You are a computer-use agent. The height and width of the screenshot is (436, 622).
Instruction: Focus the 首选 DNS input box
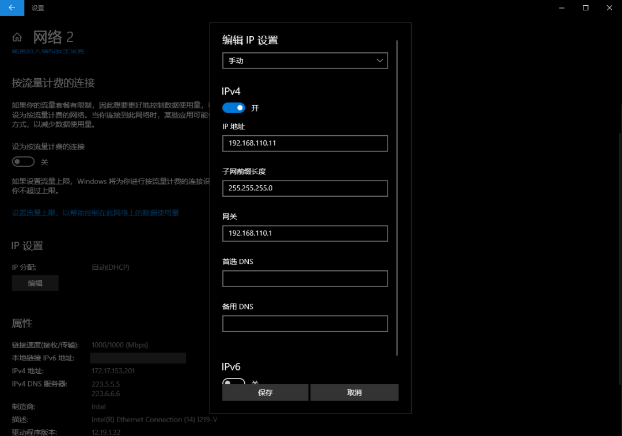305,278
